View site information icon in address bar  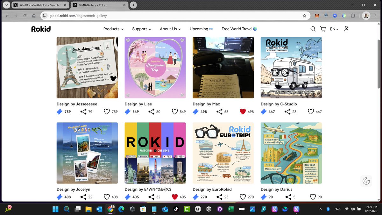point(45,16)
